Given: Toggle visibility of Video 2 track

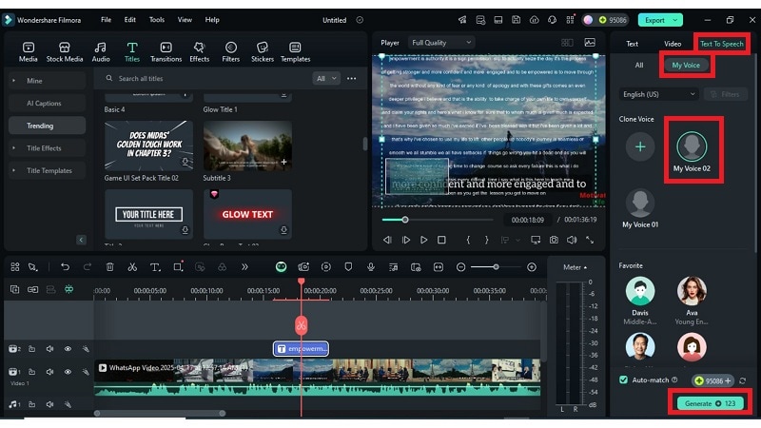Looking at the screenshot, I should (68, 349).
